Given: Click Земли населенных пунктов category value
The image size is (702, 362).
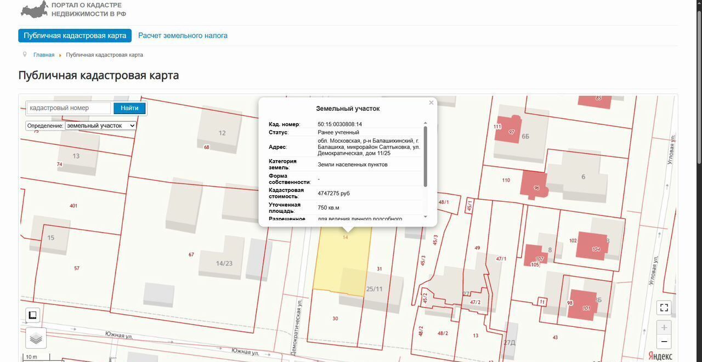Looking at the screenshot, I should tap(353, 165).
